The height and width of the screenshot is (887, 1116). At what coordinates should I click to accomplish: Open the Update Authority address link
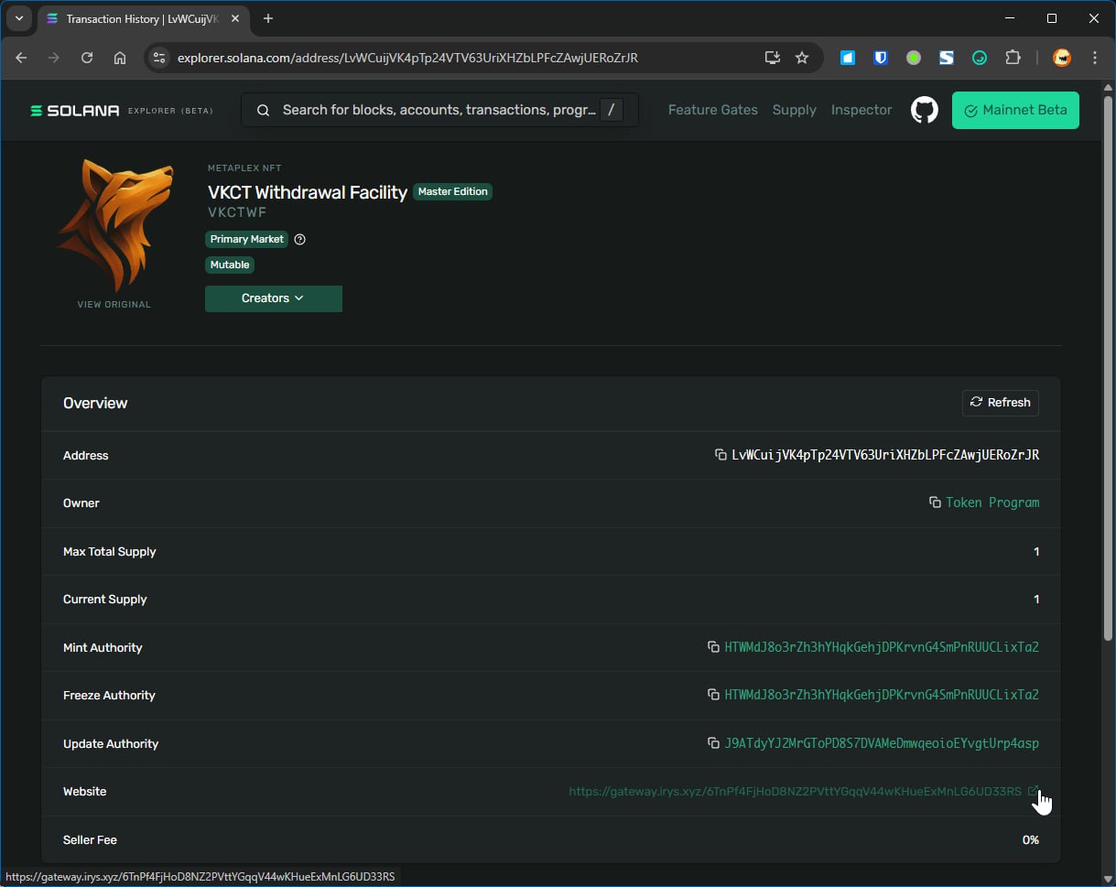coord(882,743)
